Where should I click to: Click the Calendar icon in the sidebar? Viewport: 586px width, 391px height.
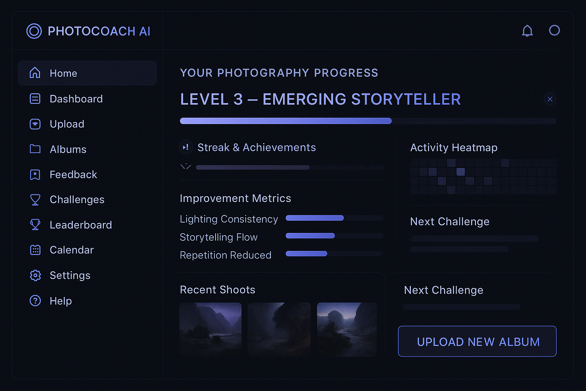pos(35,250)
